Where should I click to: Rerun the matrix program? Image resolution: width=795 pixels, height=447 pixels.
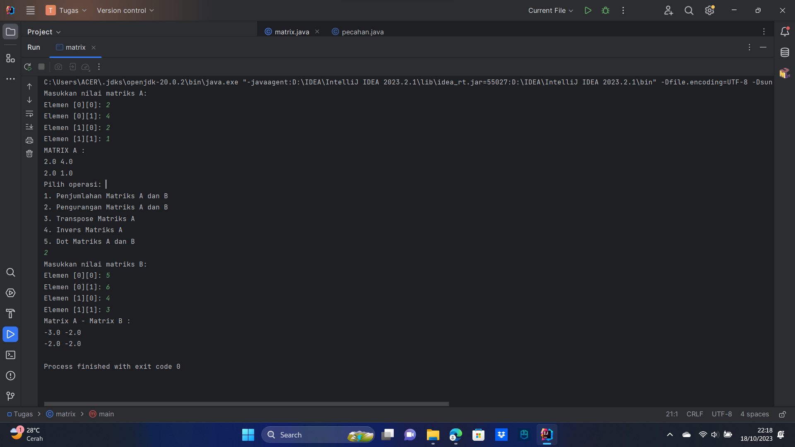28,67
